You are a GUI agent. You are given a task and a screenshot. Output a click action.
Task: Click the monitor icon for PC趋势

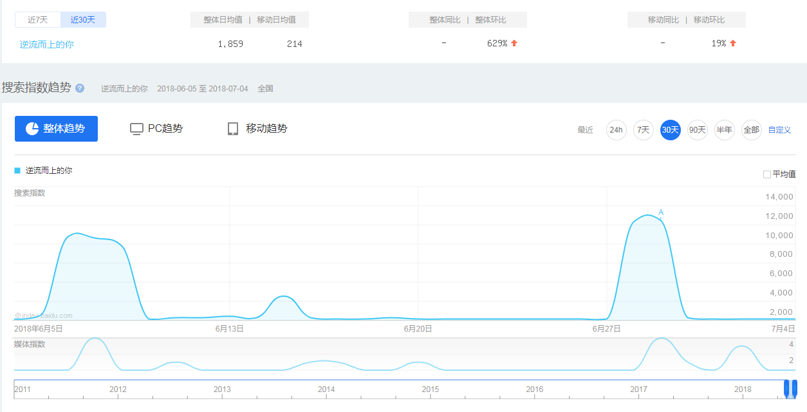click(x=136, y=129)
